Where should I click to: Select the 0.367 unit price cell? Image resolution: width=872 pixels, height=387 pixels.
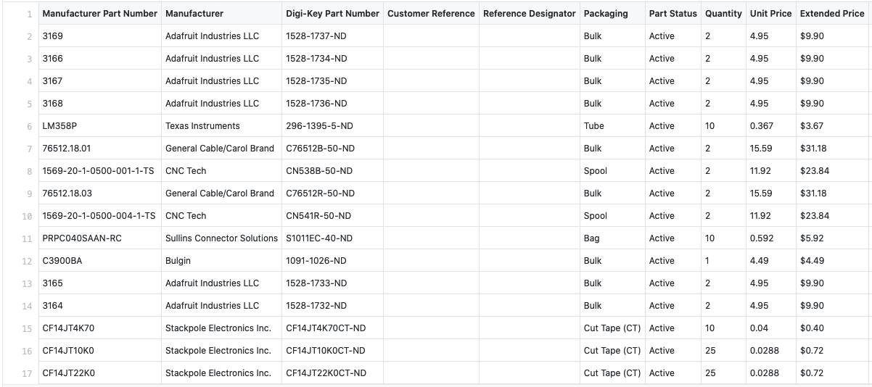click(761, 126)
